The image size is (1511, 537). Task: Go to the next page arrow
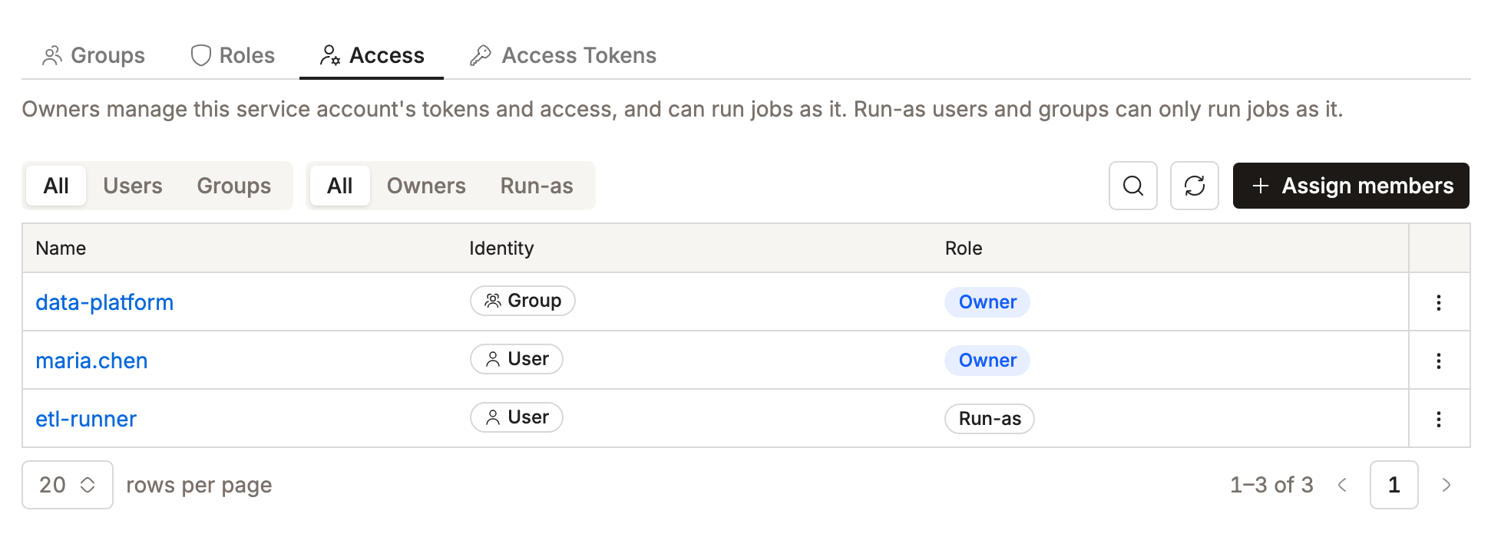(1446, 485)
